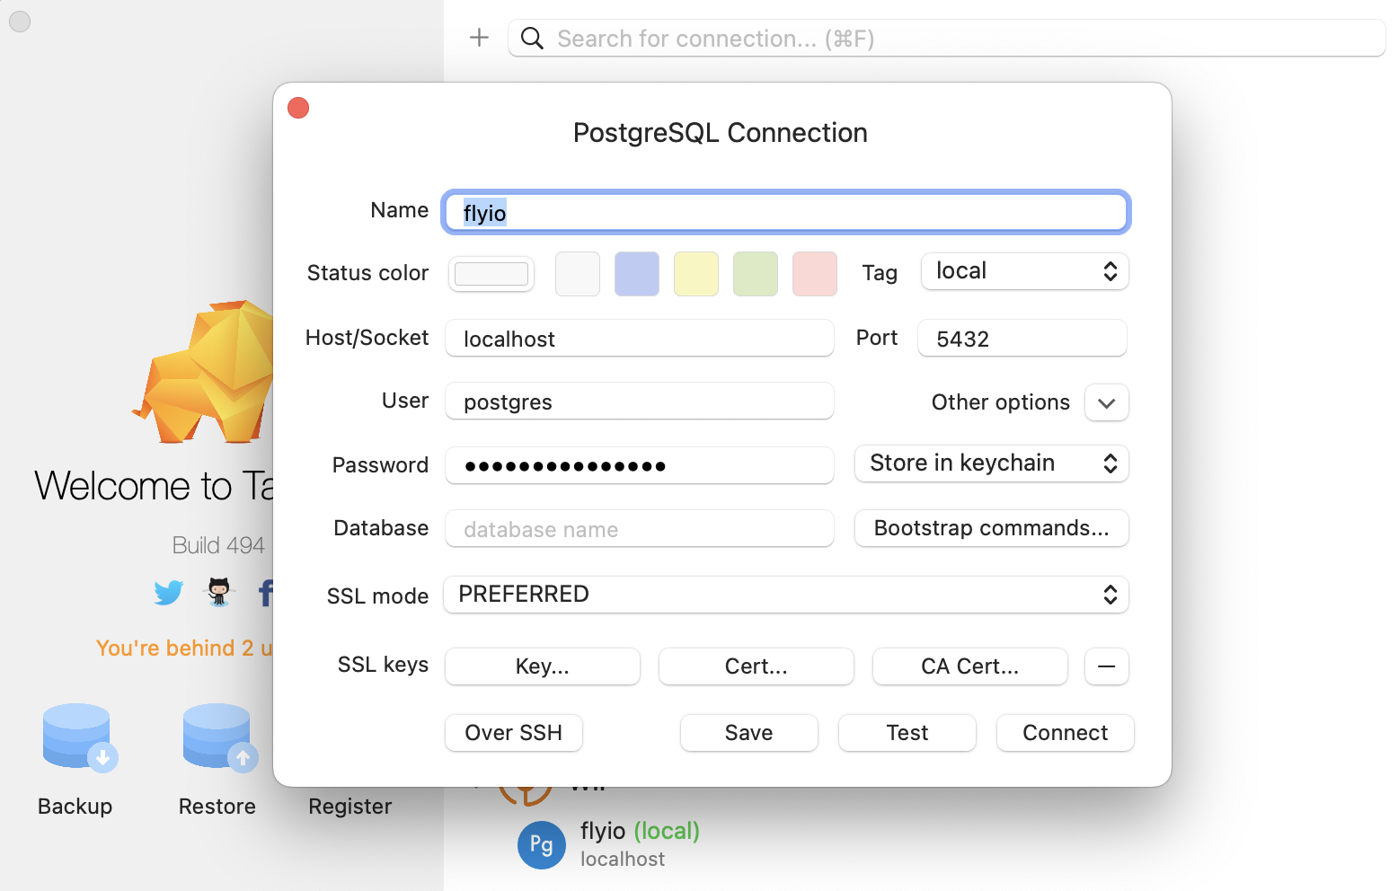Open the Store in keychain dropdown

tap(992, 463)
